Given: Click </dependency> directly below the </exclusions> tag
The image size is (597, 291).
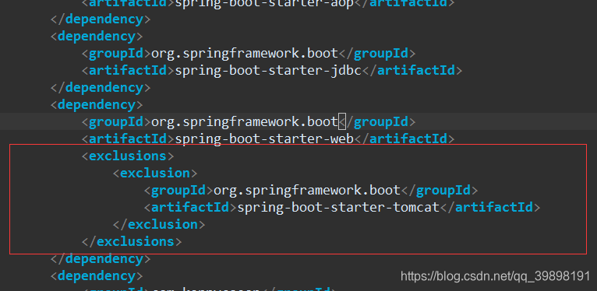Looking at the screenshot, I should tap(101, 258).
